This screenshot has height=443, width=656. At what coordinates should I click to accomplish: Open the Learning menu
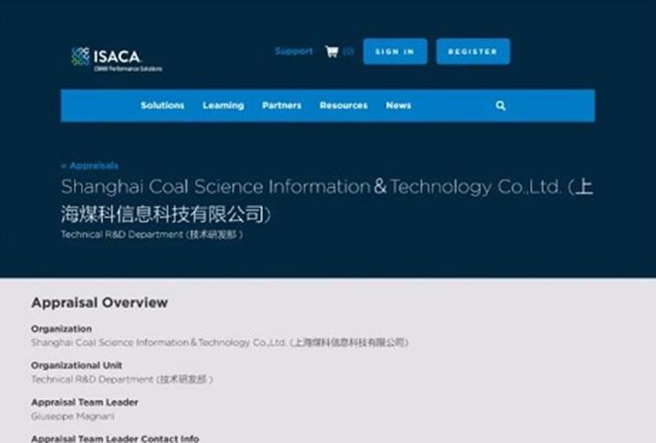tap(224, 106)
